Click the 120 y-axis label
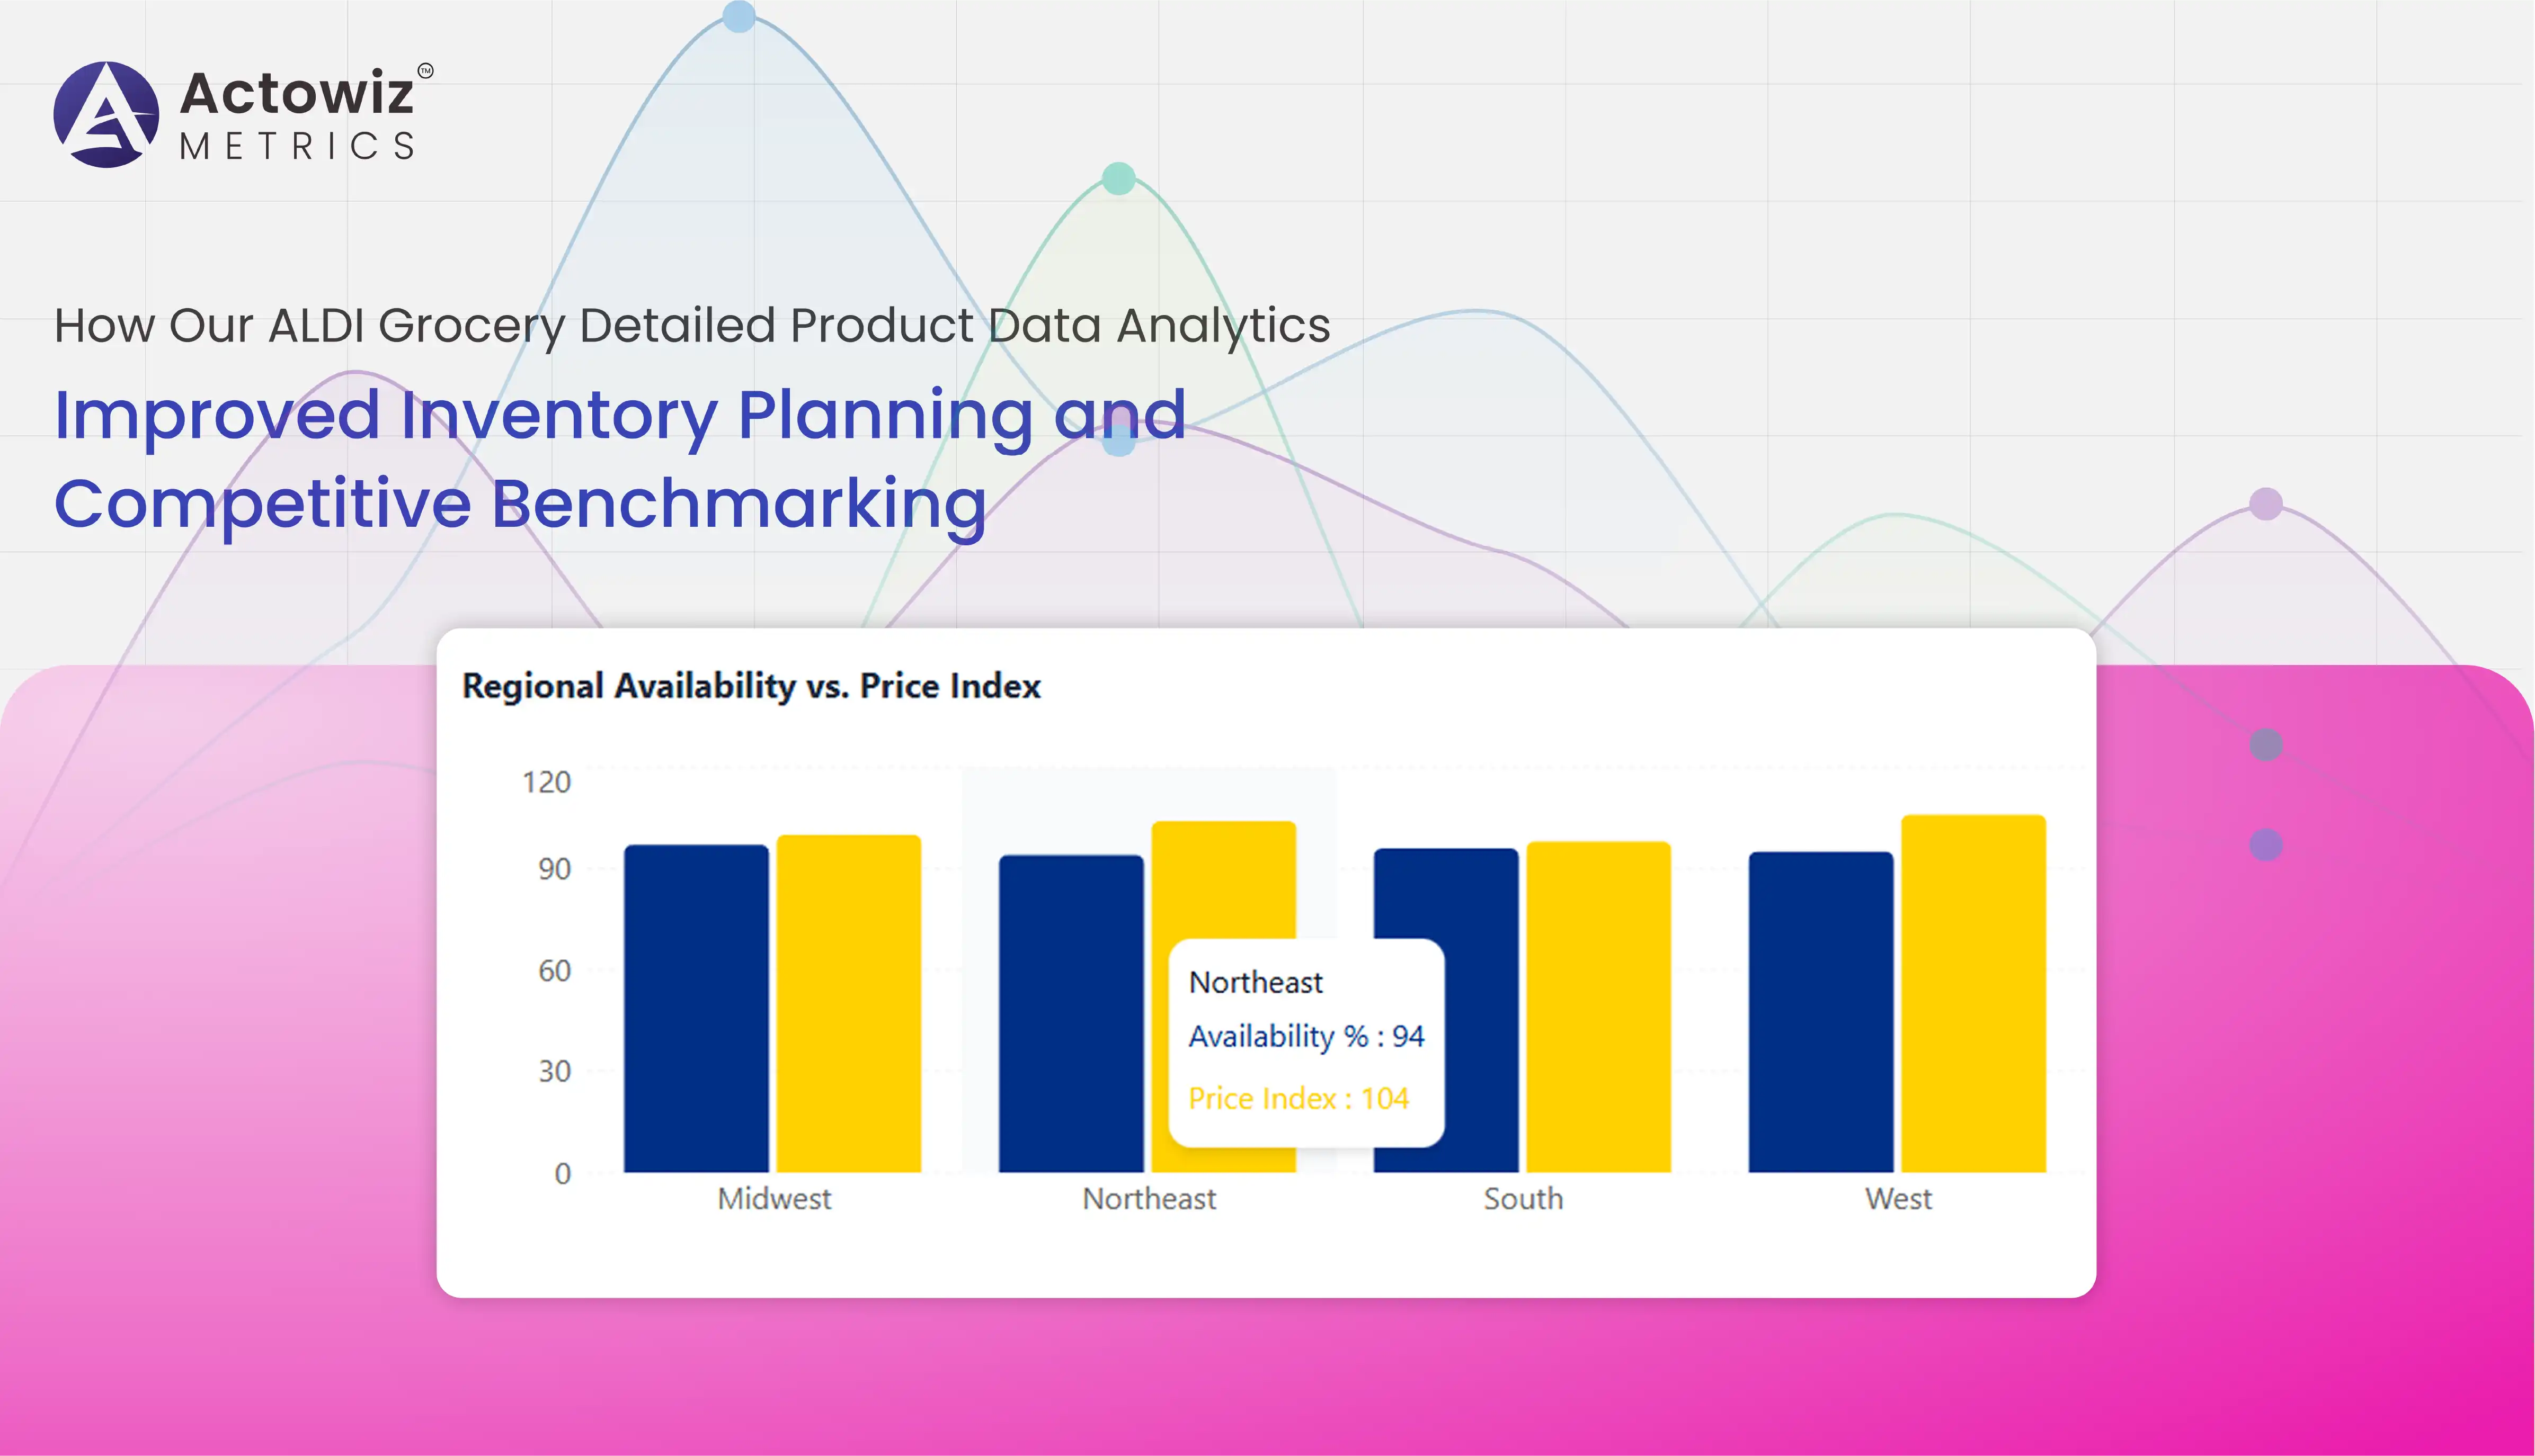The height and width of the screenshot is (1456, 2535). 546,781
